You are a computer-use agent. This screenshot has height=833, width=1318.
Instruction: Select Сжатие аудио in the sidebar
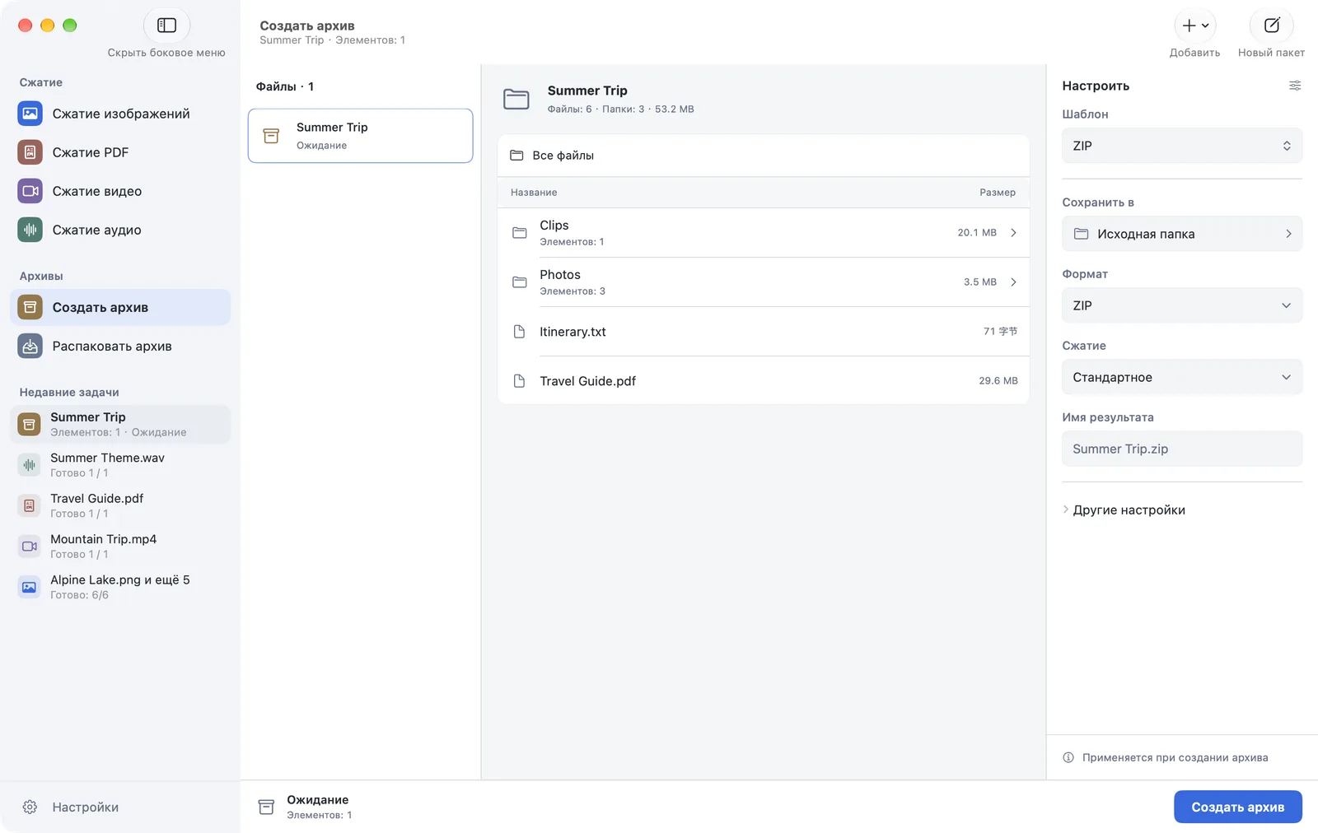pyautogui.click(x=120, y=230)
